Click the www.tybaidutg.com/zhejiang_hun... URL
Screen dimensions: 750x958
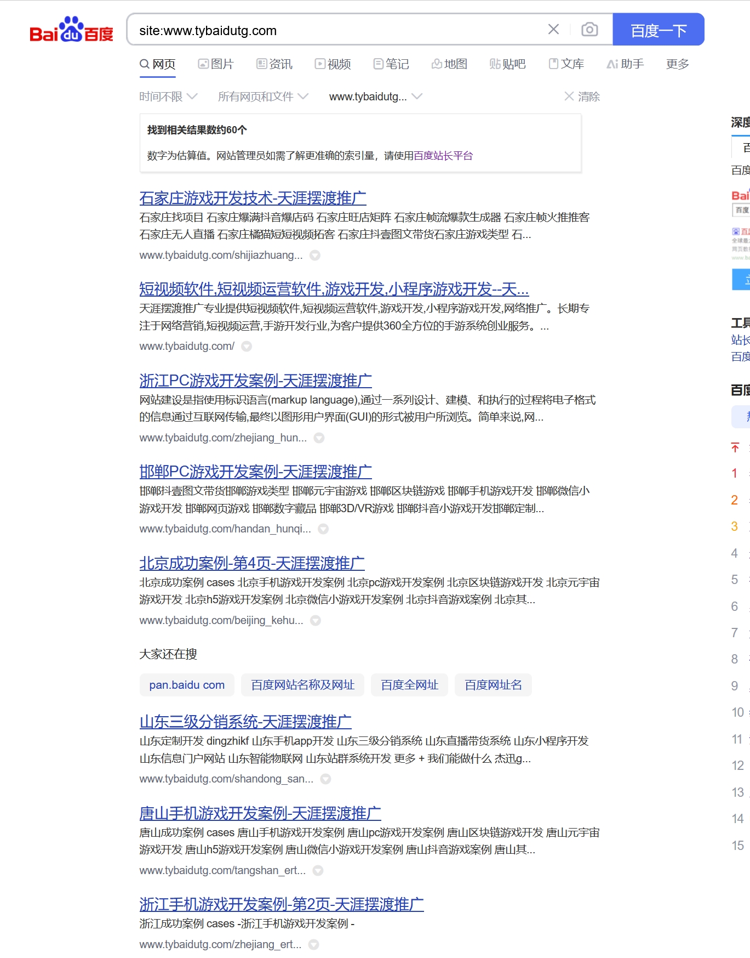point(223,438)
